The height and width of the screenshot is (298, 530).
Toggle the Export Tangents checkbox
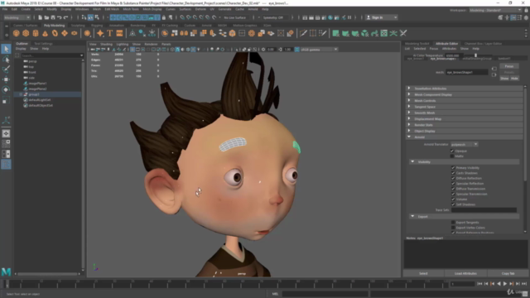click(453, 223)
